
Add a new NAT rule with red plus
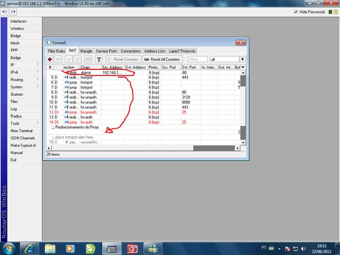click(x=50, y=59)
